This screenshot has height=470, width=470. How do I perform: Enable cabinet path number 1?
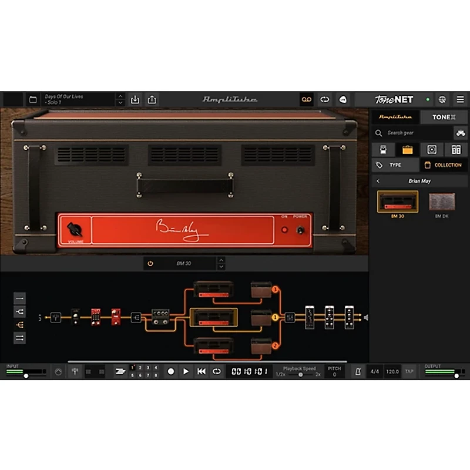coord(275,317)
